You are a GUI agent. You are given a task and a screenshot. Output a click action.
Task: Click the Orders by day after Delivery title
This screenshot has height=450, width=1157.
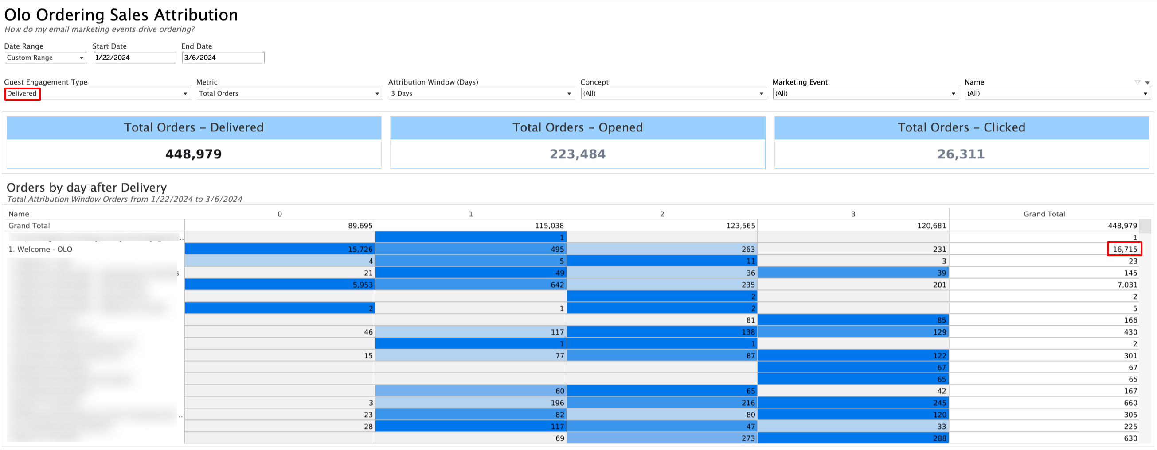click(x=86, y=188)
